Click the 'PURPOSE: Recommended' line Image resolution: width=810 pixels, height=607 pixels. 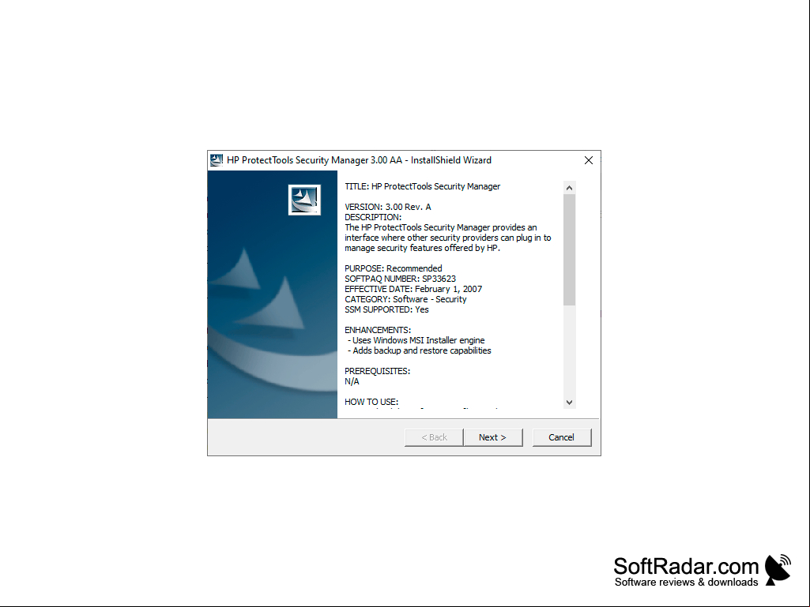[x=394, y=268]
